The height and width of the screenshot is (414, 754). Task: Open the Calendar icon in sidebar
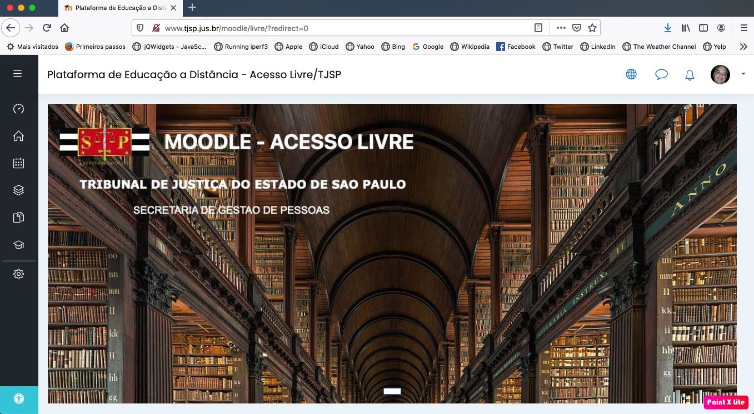point(18,163)
